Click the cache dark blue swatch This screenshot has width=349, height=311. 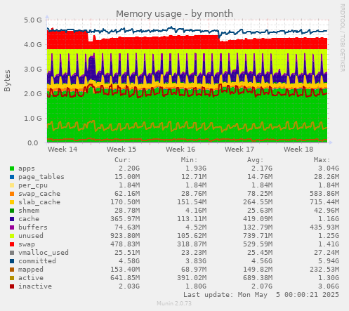click(12, 219)
